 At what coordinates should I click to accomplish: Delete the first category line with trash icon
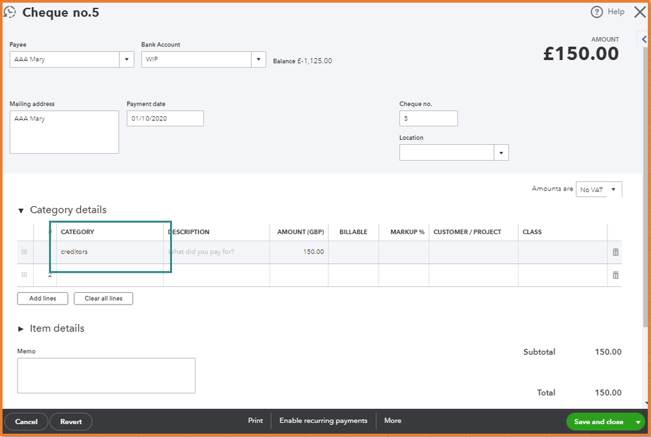(615, 252)
